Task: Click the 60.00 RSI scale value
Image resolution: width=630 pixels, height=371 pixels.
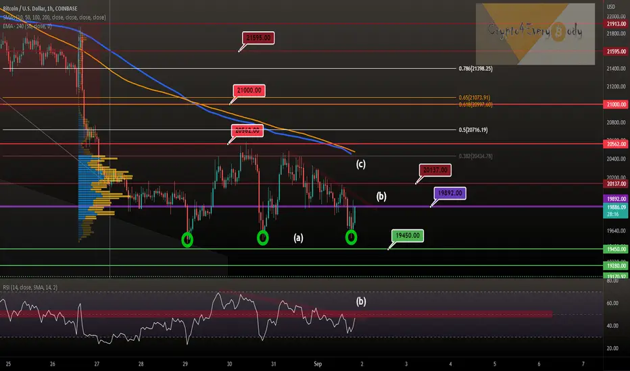Action: (x=612, y=304)
